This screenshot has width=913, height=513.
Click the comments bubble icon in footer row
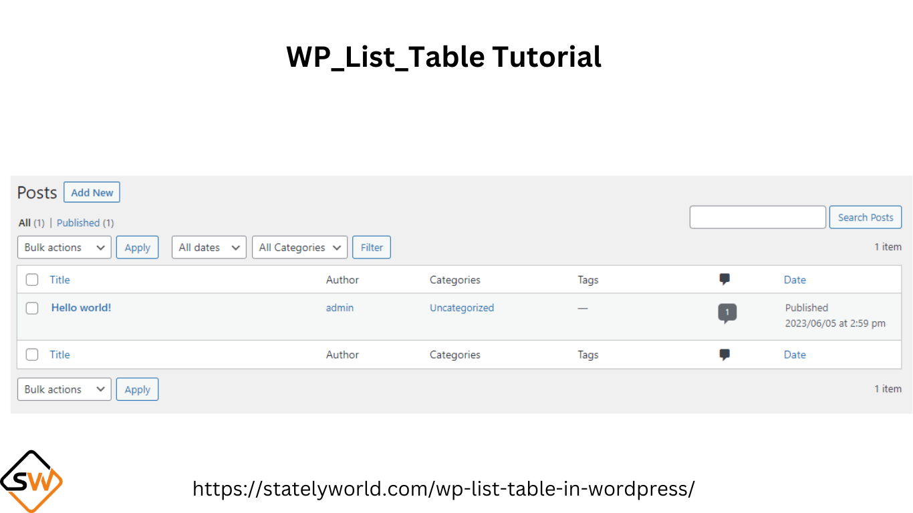pyautogui.click(x=724, y=355)
